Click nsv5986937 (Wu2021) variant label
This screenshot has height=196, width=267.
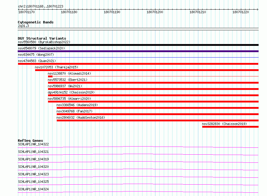tap(65, 86)
